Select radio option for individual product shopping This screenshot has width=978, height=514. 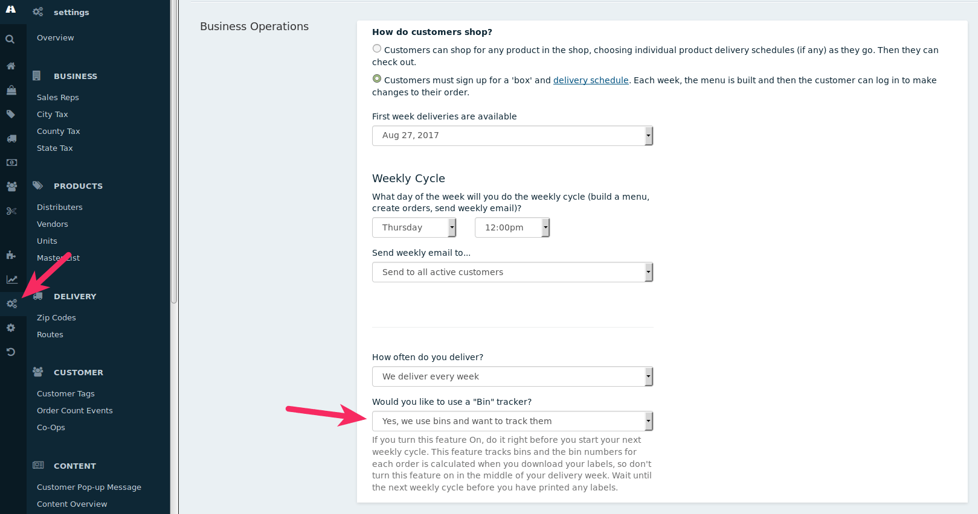(x=376, y=48)
